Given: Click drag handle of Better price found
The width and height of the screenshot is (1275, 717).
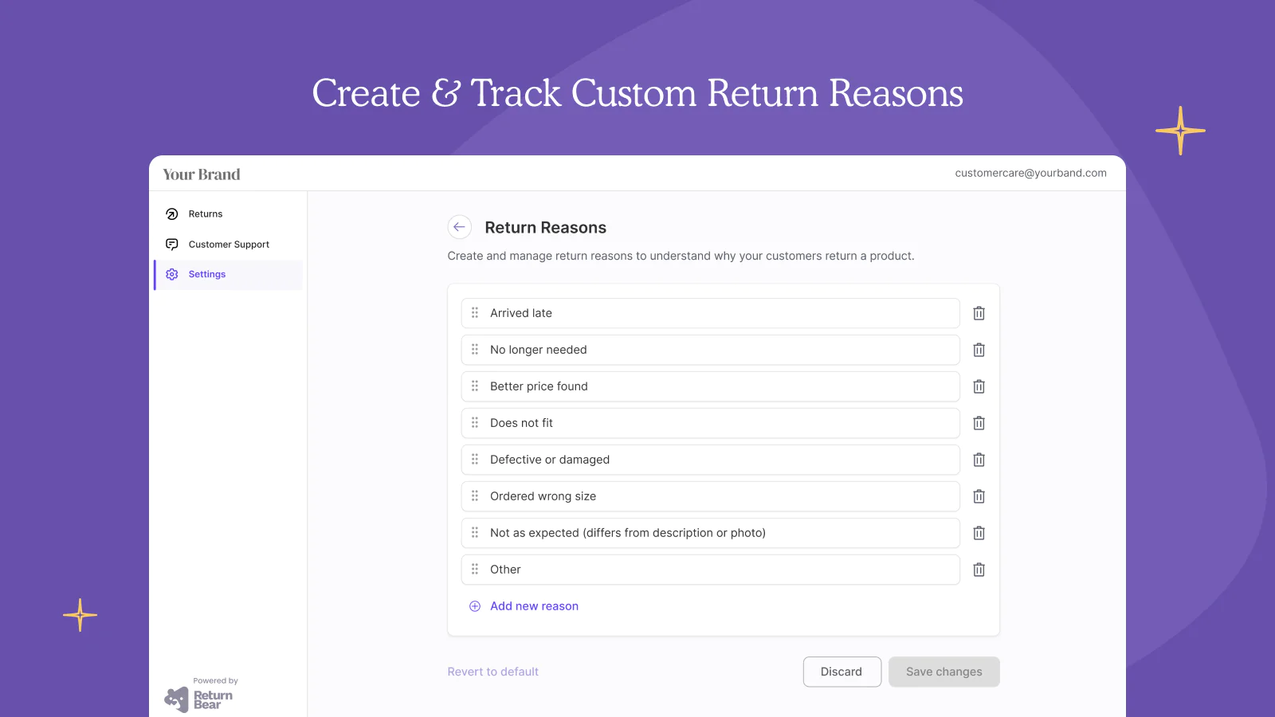Looking at the screenshot, I should [475, 386].
